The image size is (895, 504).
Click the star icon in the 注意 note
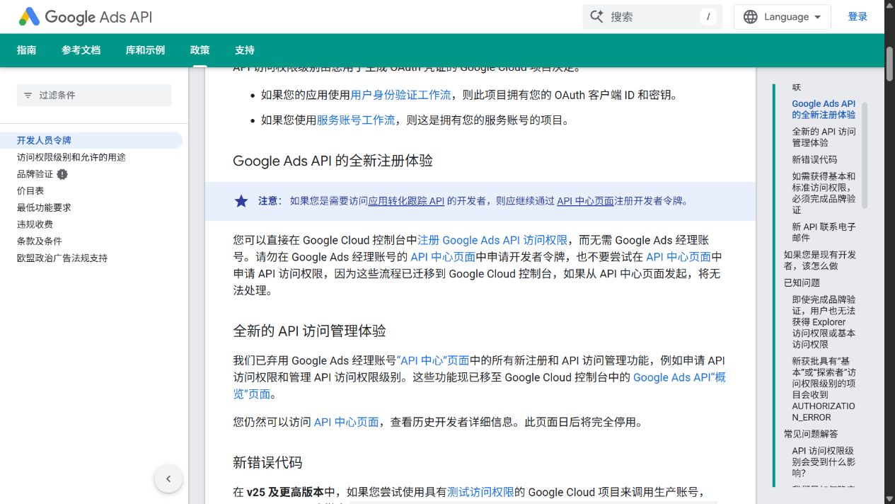click(241, 201)
